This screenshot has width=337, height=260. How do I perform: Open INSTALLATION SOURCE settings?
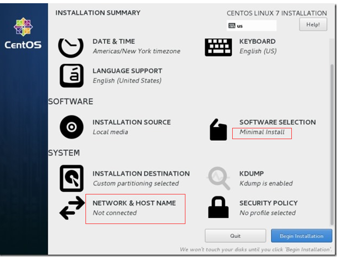132,122
